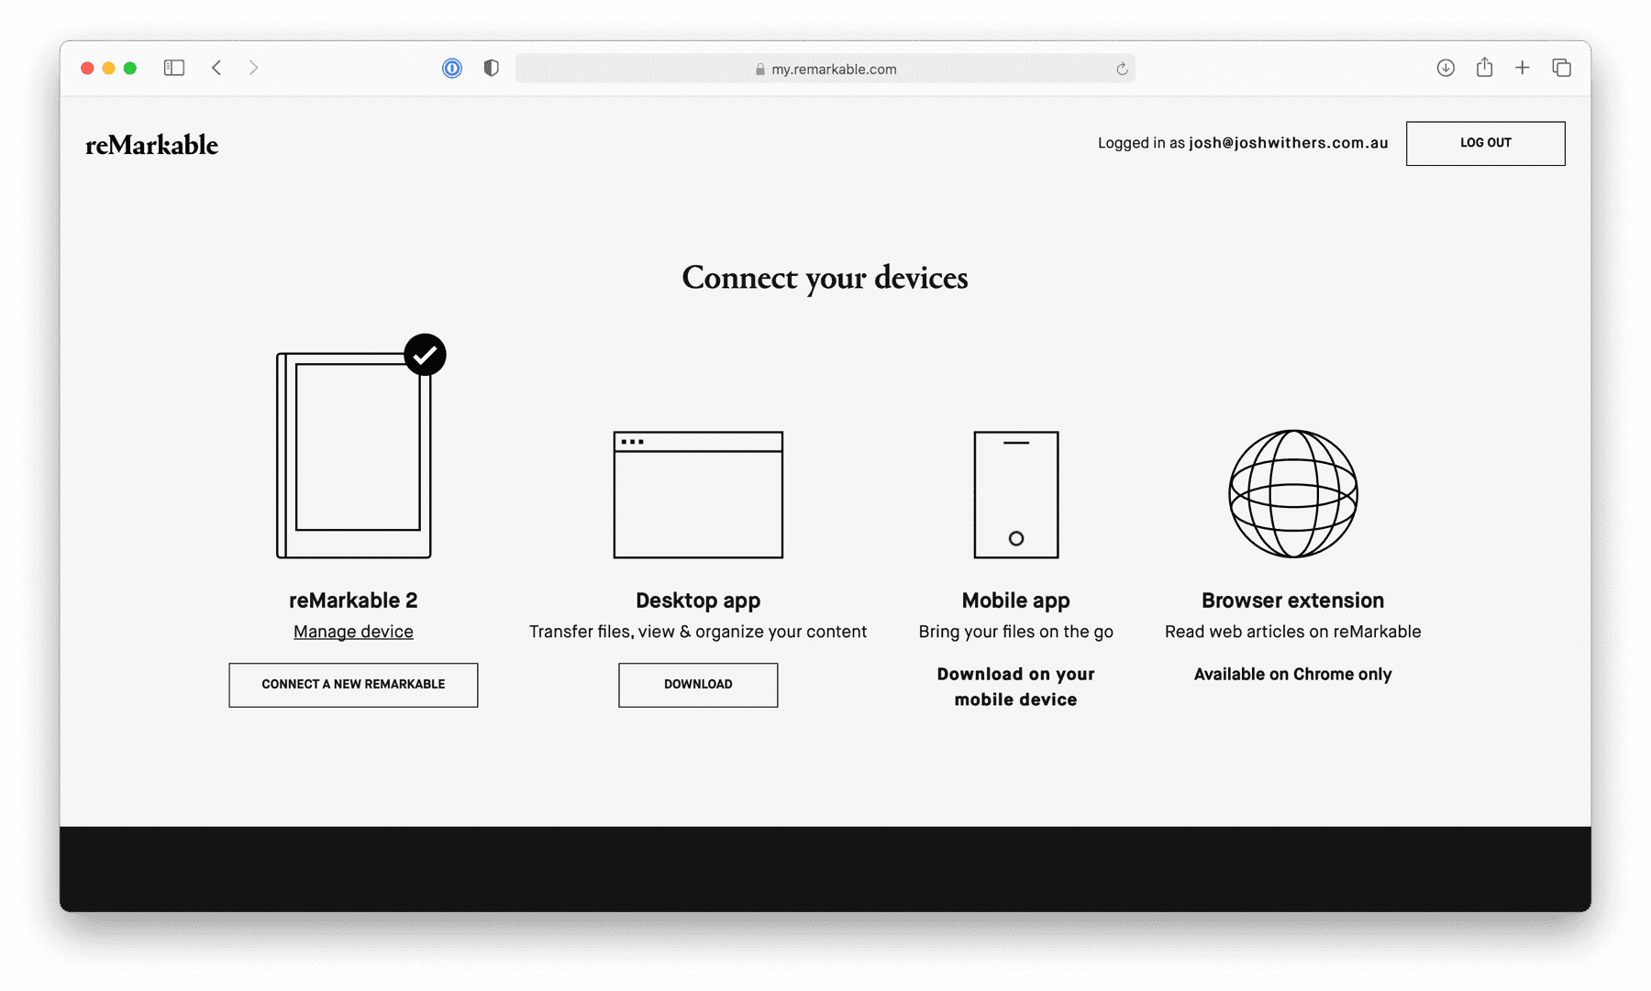Click the Browser extension globe icon
The image size is (1651, 991).
coord(1292,494)
